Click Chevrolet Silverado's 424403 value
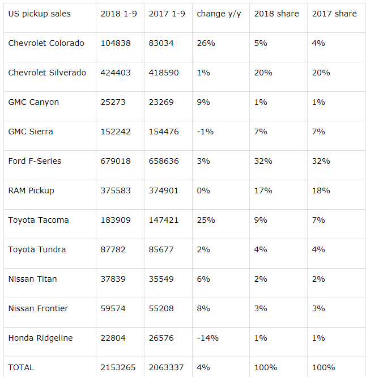 [116, 73]
